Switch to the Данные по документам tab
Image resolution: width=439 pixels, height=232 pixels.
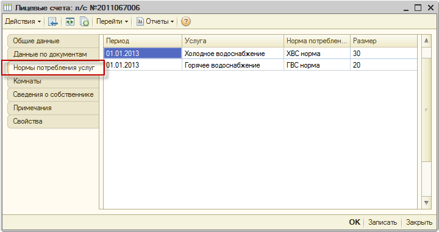[x=53, y=54]
